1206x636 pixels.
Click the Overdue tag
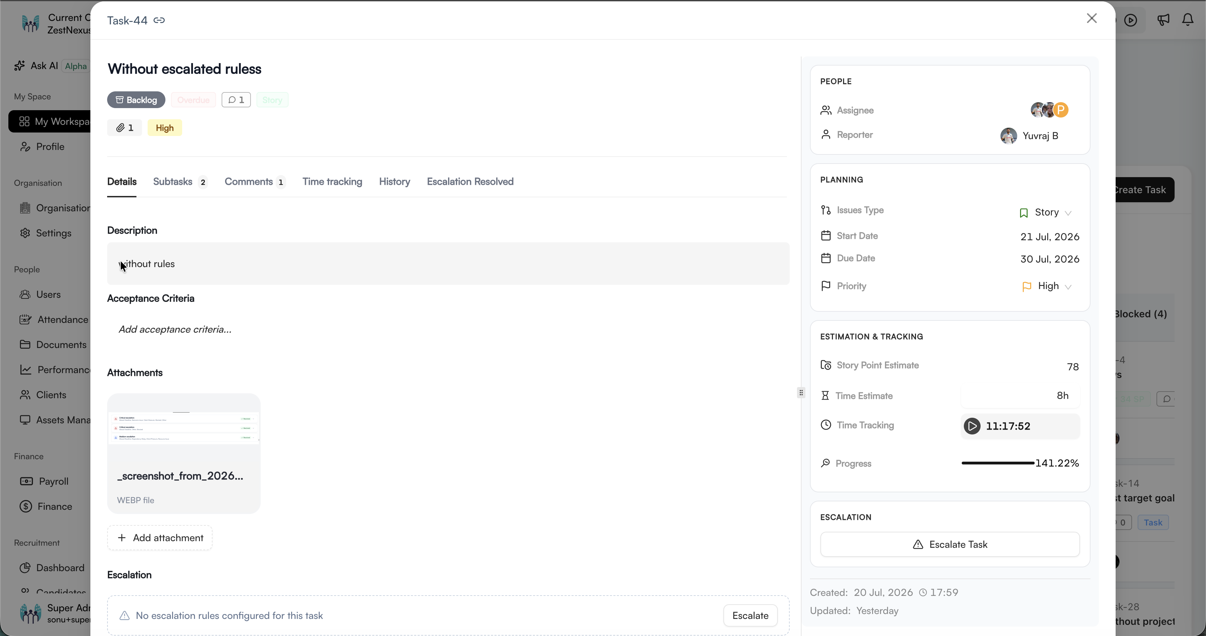(x=193, y=100)
